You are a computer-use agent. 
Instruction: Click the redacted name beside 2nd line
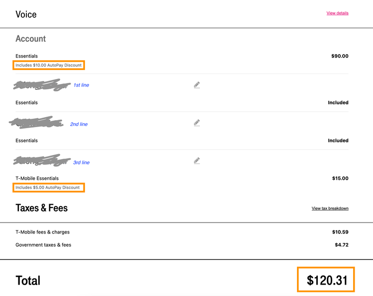pyautogui.click(x=36, y=122)
